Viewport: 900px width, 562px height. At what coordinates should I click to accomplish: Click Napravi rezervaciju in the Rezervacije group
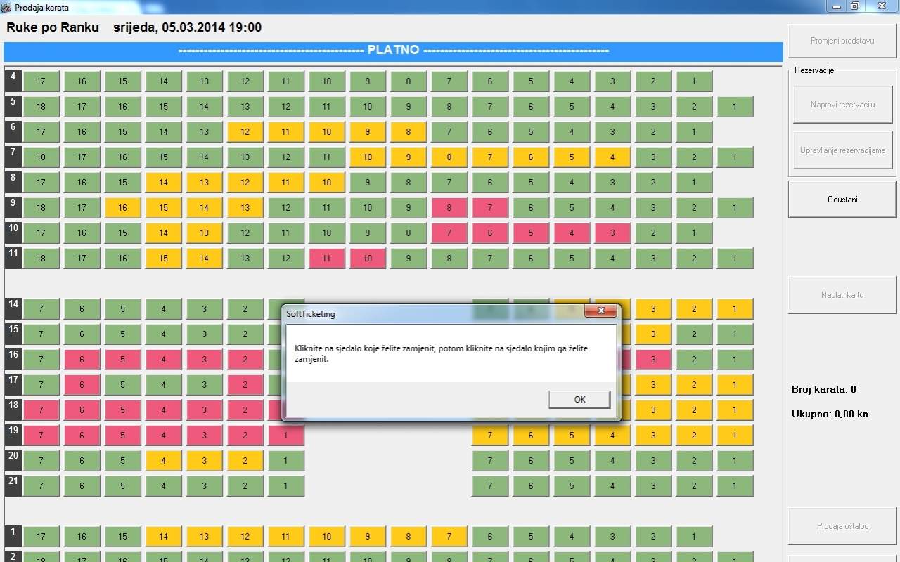click(x=842, y=105)
